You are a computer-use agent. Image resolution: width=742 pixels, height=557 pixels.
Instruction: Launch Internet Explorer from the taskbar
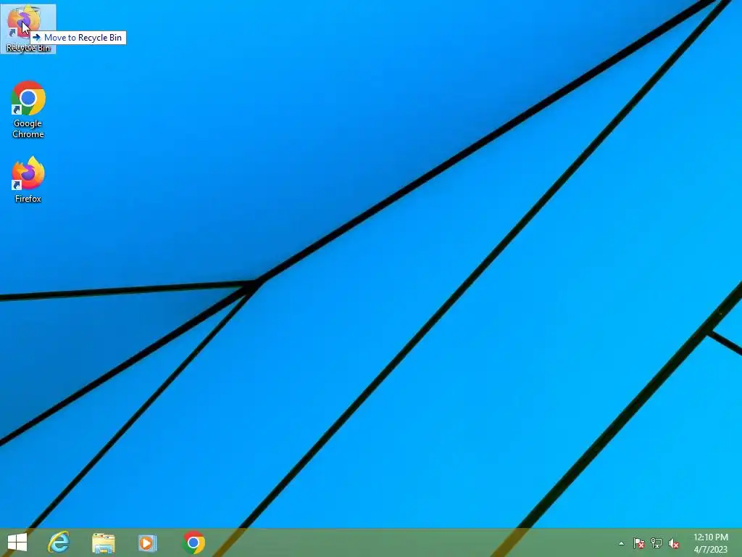coord(59,542)
